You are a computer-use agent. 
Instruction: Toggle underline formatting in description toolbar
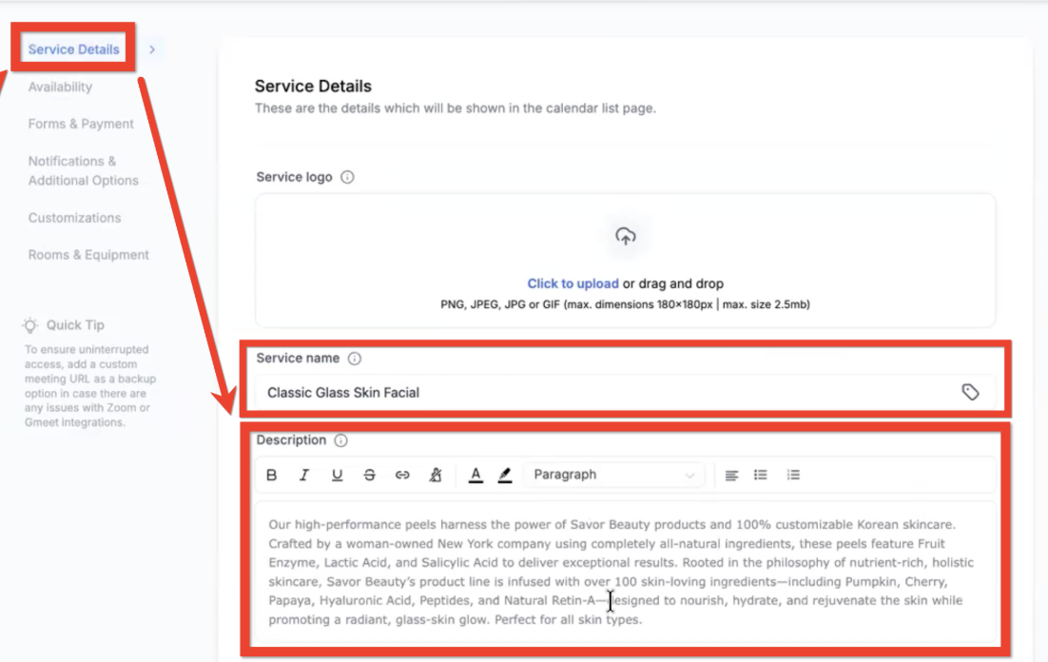(337, 475)
